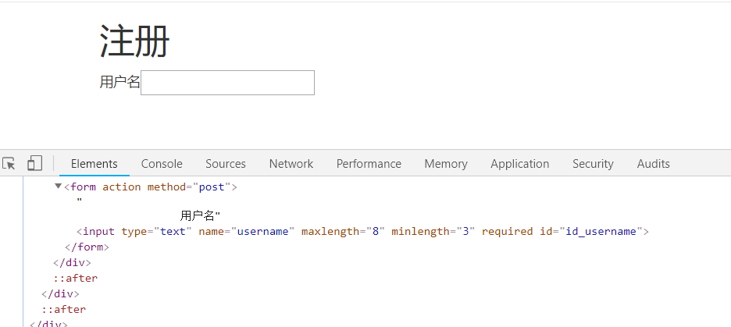Open the Audits tab
This screenshot has width=731, height=327.
(x=653, y=164)
